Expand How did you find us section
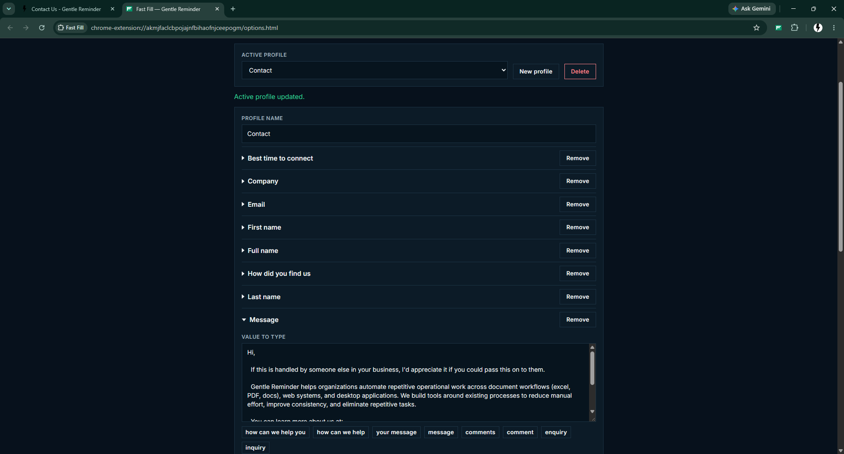 pos(276,274)
